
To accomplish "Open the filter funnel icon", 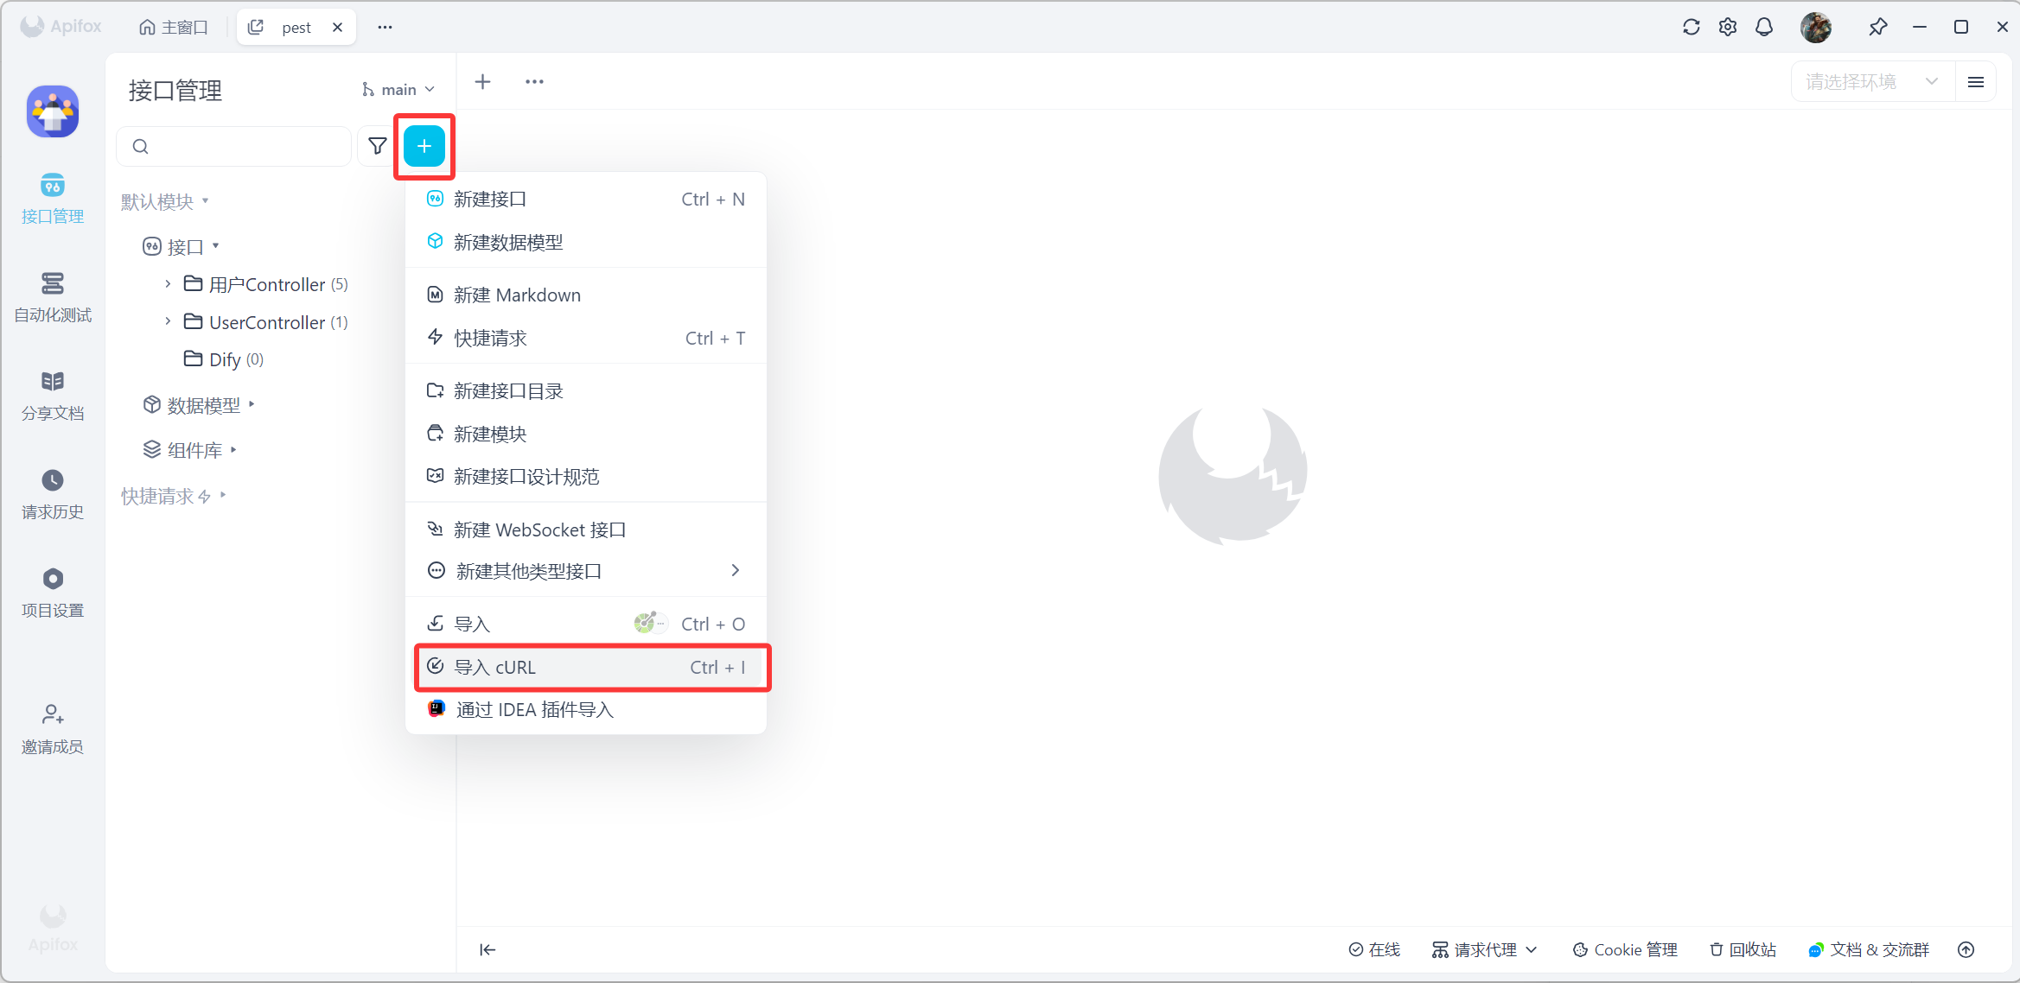I will click(x=378, y=146).
